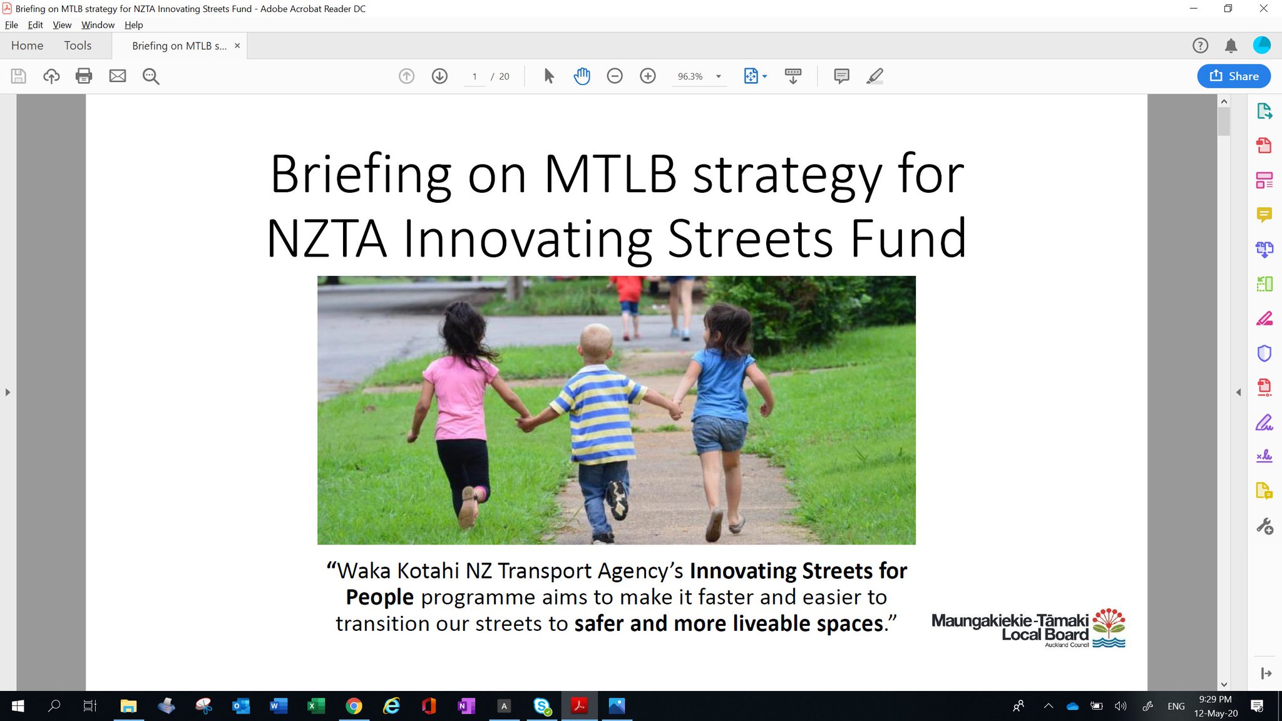Open the Windows Action Center notifications

(x=1256, y=706)
